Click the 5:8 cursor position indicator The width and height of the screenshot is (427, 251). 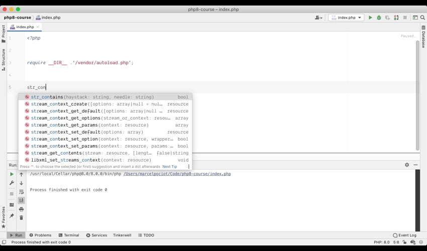[x=396, y=242]
